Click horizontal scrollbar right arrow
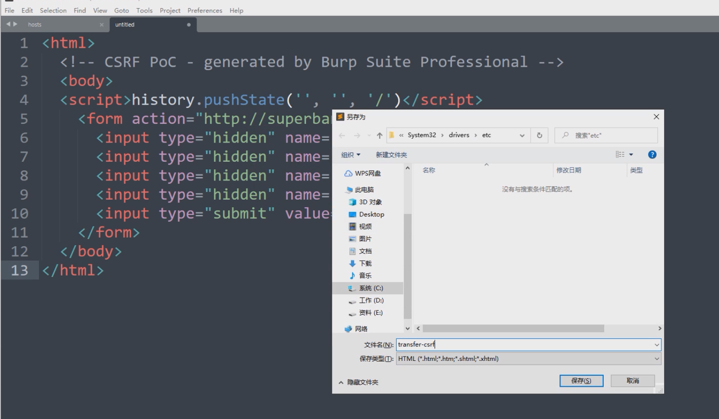Image resolution: width=719 pixels, height=419 pixels. 659,328
